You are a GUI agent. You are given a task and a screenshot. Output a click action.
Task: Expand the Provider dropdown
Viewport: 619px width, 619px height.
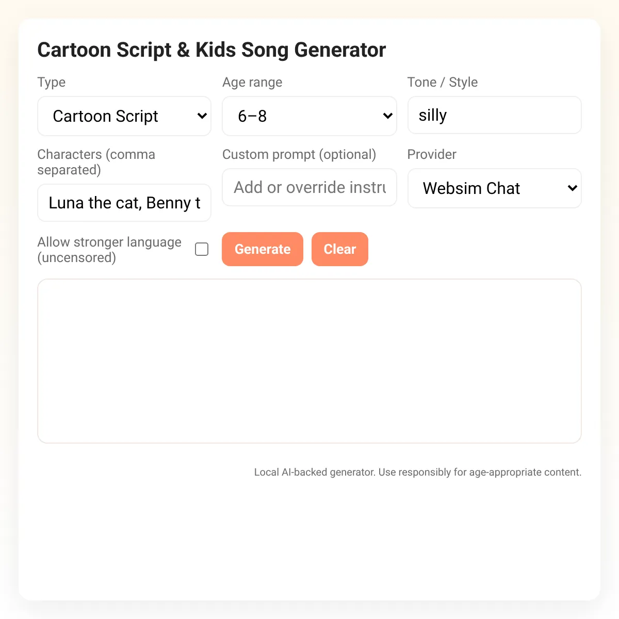coord(495,188)
